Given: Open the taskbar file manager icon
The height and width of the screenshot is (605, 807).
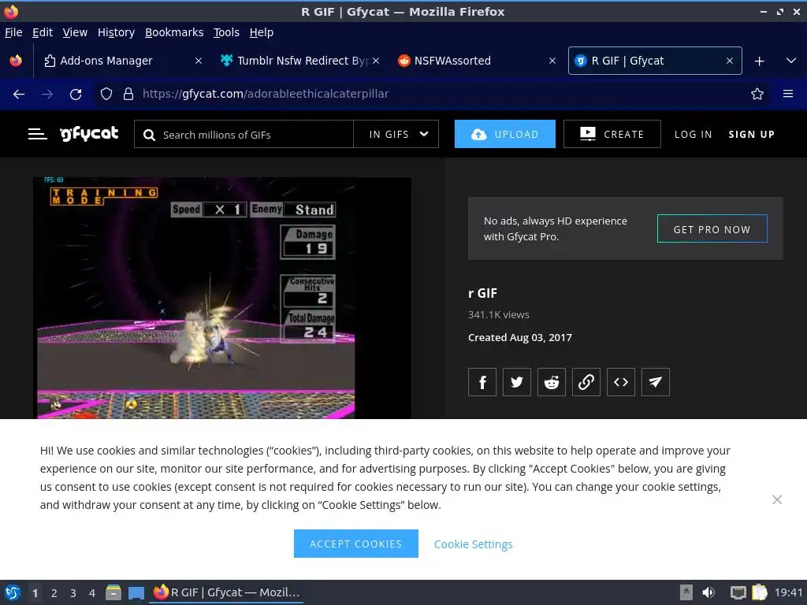Looking at the screenshot, I should pos(113,592).
